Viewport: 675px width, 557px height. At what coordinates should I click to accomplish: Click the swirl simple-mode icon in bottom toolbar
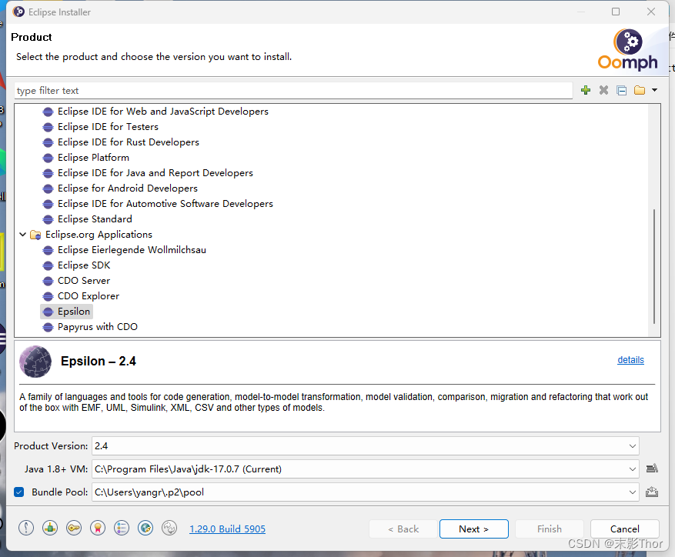pos(169,528)
